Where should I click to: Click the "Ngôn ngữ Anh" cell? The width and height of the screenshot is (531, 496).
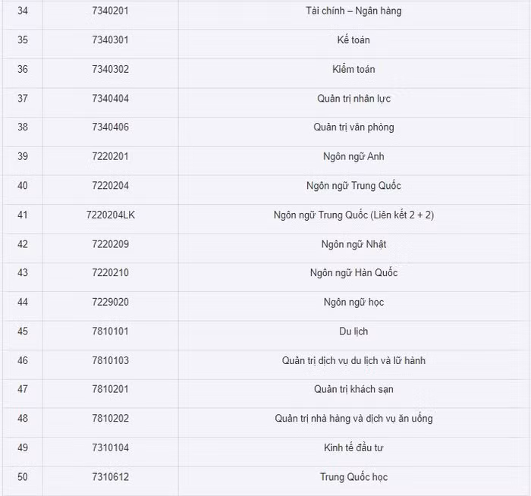pos(353,156)
